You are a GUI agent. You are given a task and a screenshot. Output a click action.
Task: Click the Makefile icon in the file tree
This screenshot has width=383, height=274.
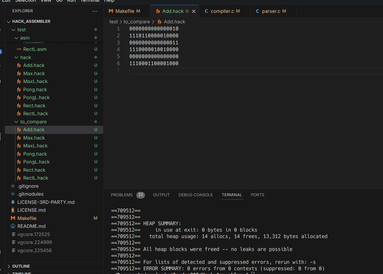[13, 218]
